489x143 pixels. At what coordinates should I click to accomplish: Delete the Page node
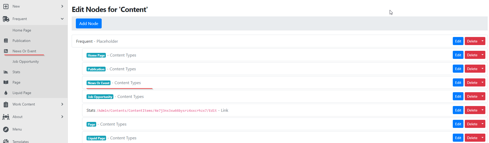coord(472,124)
